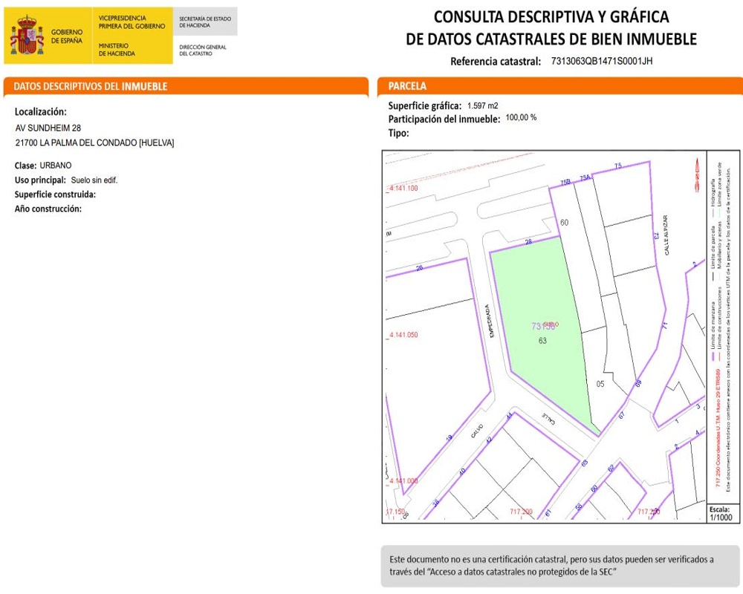The height and width of the screenshot is (594, 743).
Task: Click the 'Referencia catastral:' label
Action: [495, 61]
